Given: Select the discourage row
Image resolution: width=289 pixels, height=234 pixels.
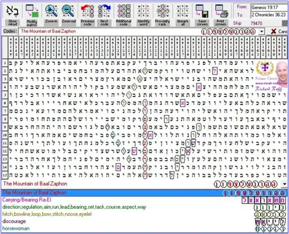Looking at the screenshot, I should coord(144,221).
